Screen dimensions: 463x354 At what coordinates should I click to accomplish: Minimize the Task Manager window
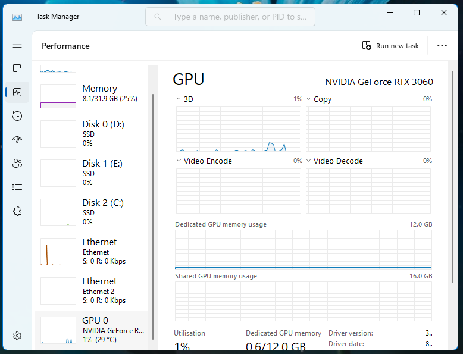pos(390,12)
